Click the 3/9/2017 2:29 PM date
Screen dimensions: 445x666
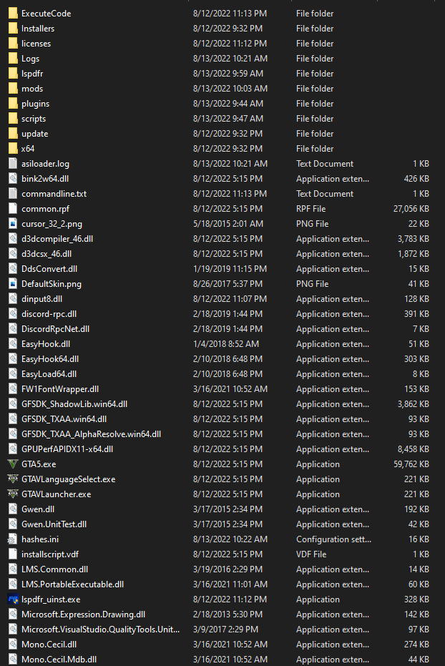click(x=225, y=630)
